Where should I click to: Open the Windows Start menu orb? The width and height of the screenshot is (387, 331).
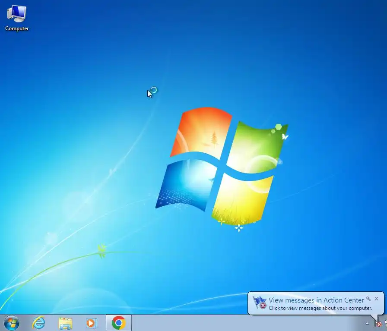click(x=11, y=323)
